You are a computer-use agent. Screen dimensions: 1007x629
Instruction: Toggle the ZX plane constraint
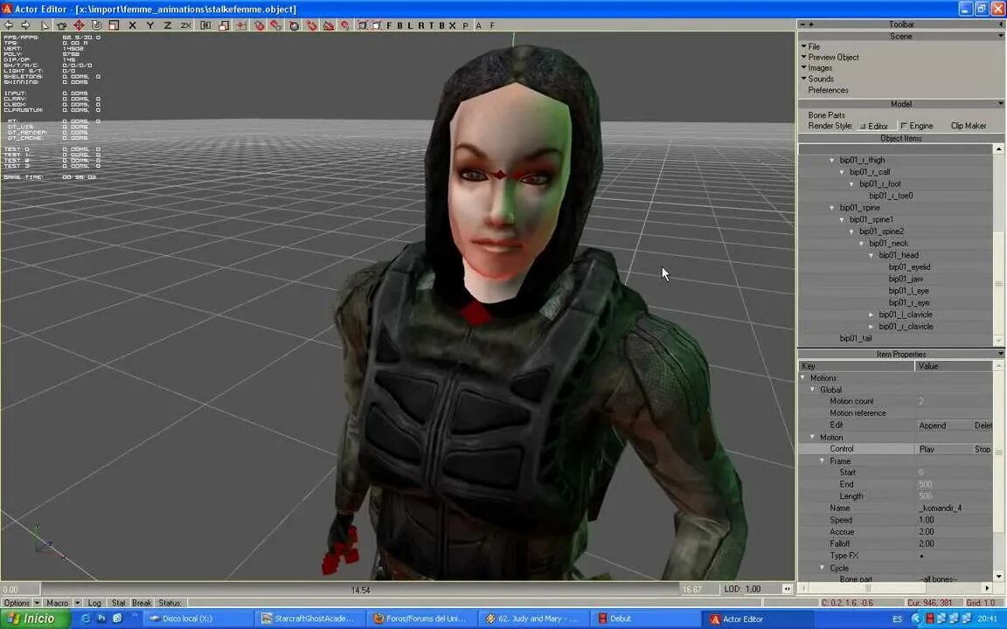click(185, 25)
